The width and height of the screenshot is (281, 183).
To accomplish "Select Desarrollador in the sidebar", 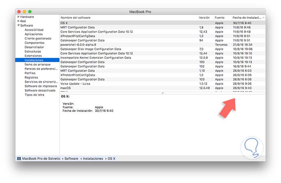I will [34, 47].
